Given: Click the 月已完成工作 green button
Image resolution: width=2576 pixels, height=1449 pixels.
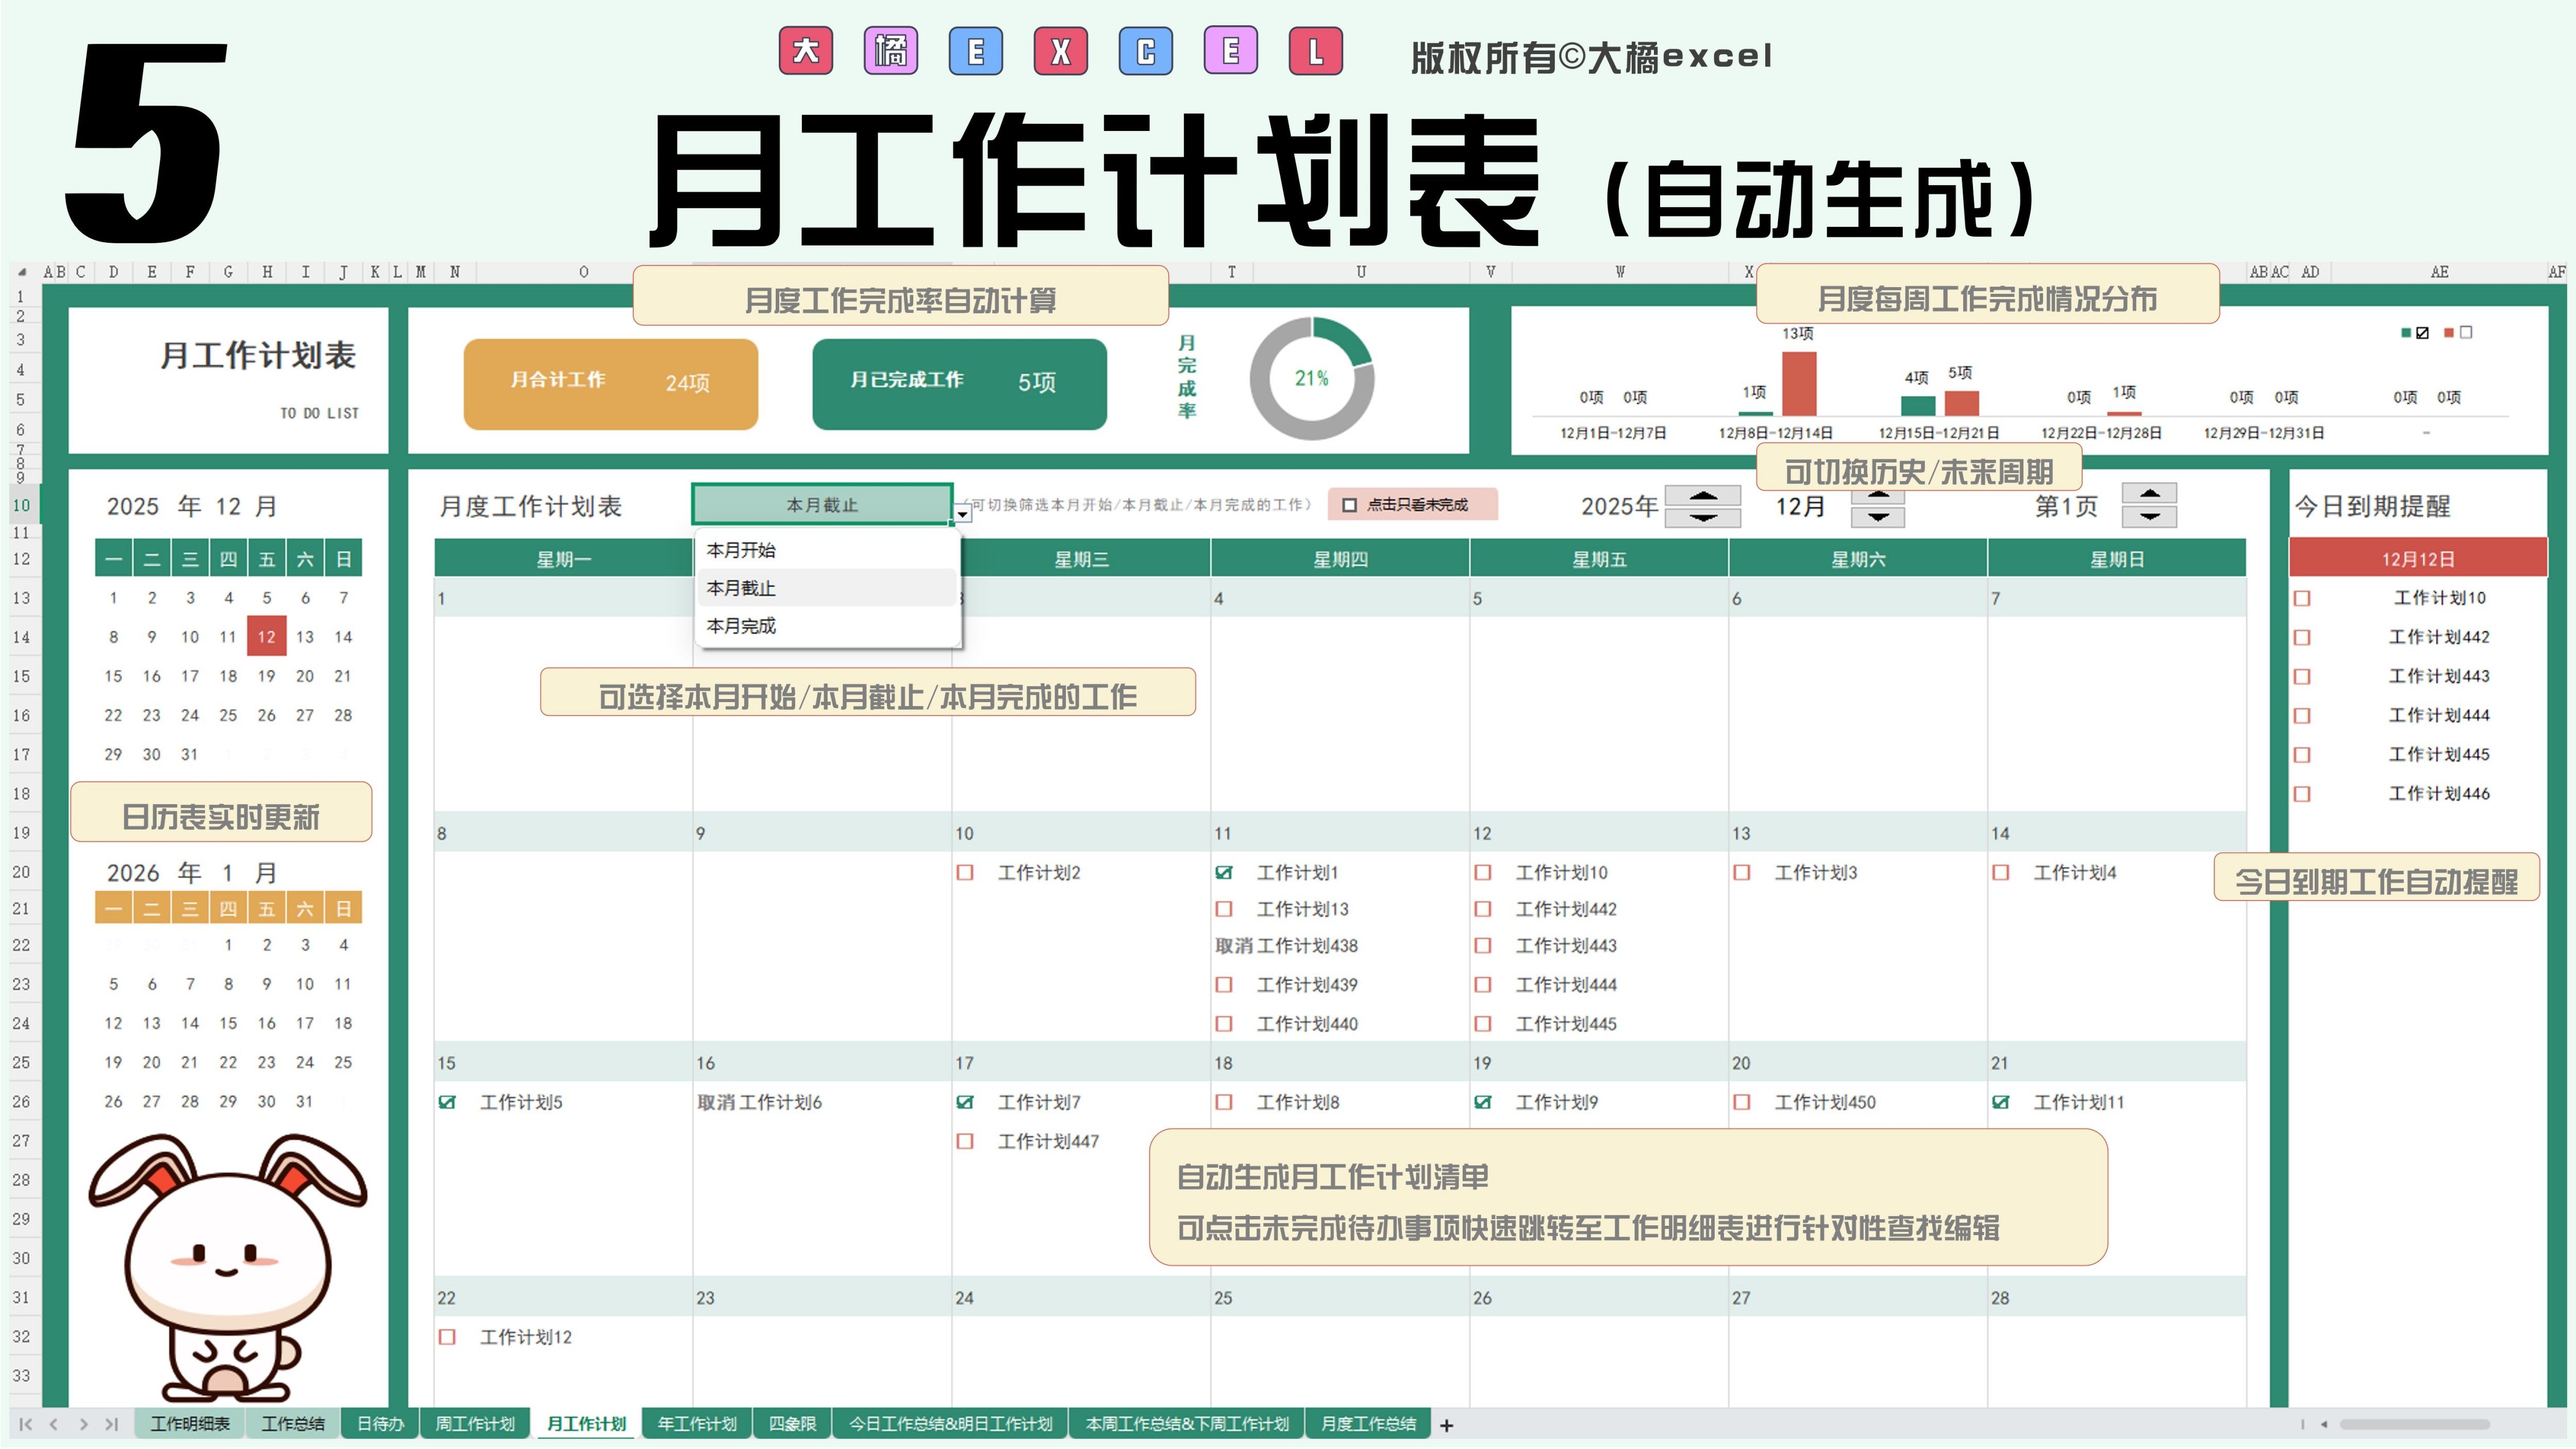Looking at the screenshot, I should (958, 384).
